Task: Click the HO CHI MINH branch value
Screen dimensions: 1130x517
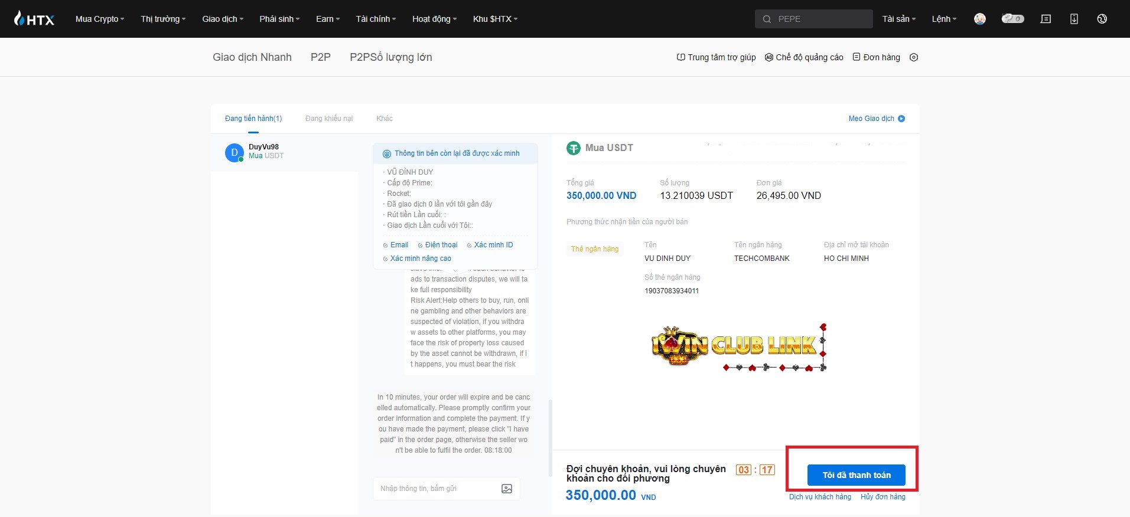Action: [x=846, y=258]
